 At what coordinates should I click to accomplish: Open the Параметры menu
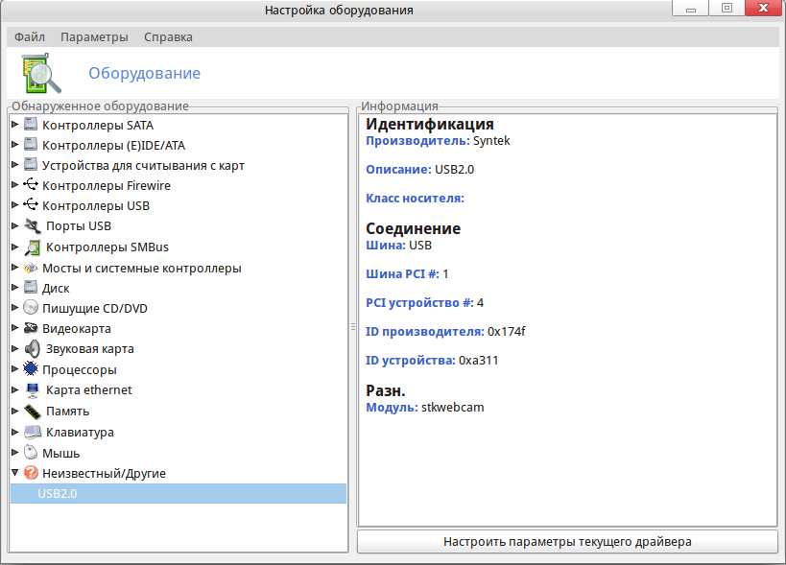[x=94, y=37]
